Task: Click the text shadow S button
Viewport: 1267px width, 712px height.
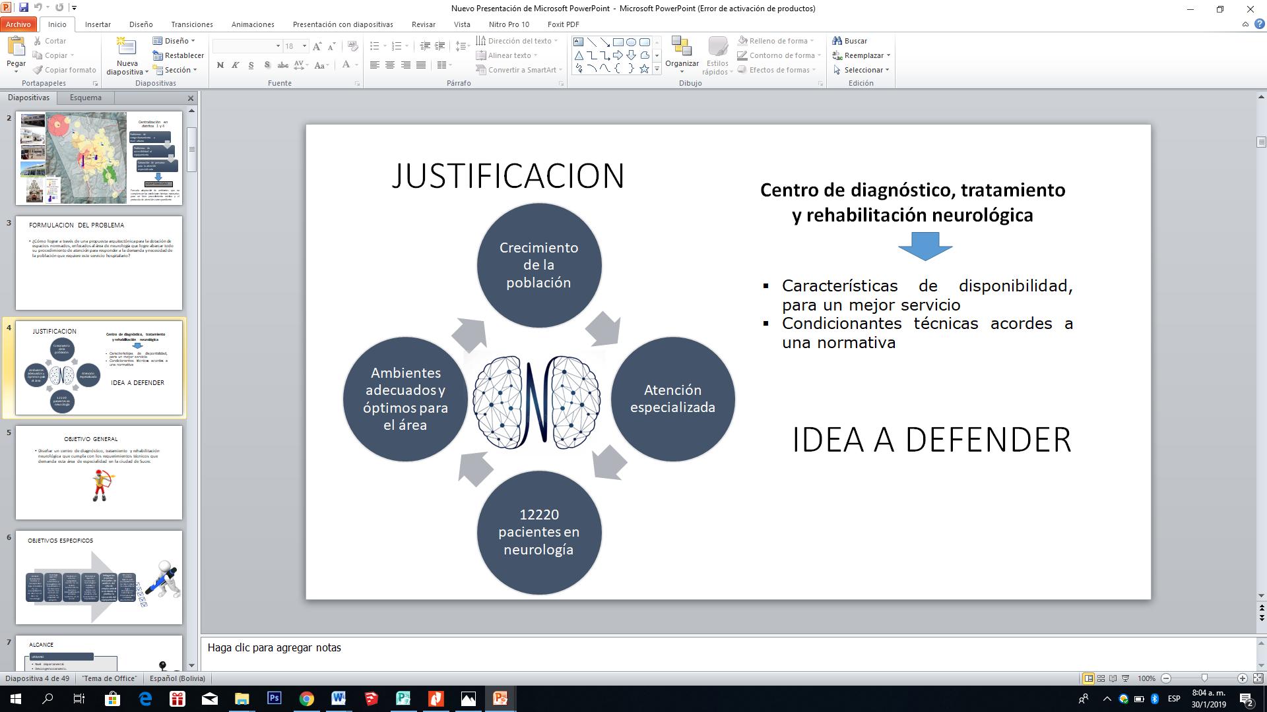Action: [x=267, y=65]
